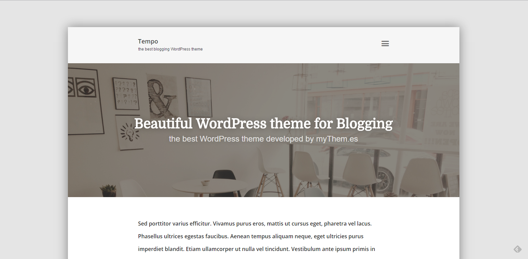Click the framed text poster beside the ampersand

pyautogui.click(x=198, y=97)
